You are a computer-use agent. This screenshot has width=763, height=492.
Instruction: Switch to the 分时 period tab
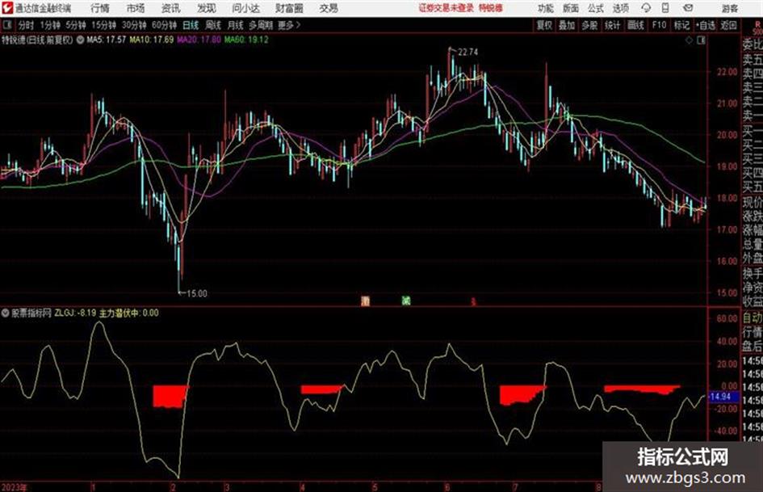point(27,25)
